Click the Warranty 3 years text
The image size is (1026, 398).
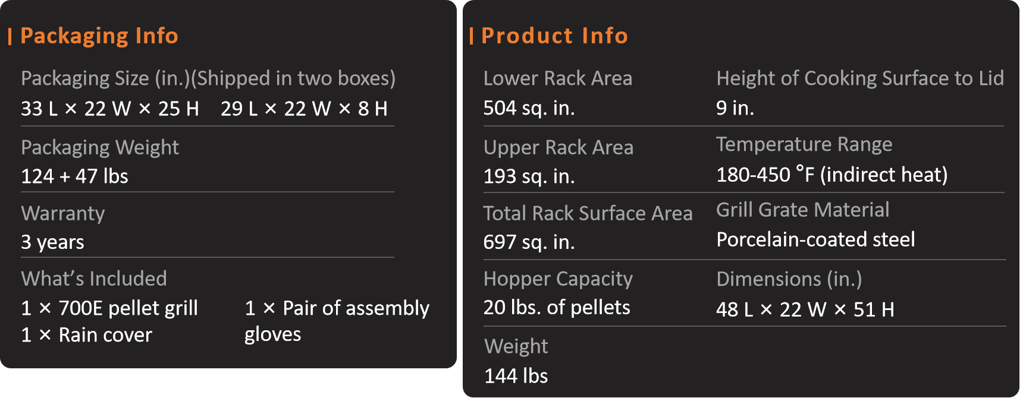[x=52, y=242]
